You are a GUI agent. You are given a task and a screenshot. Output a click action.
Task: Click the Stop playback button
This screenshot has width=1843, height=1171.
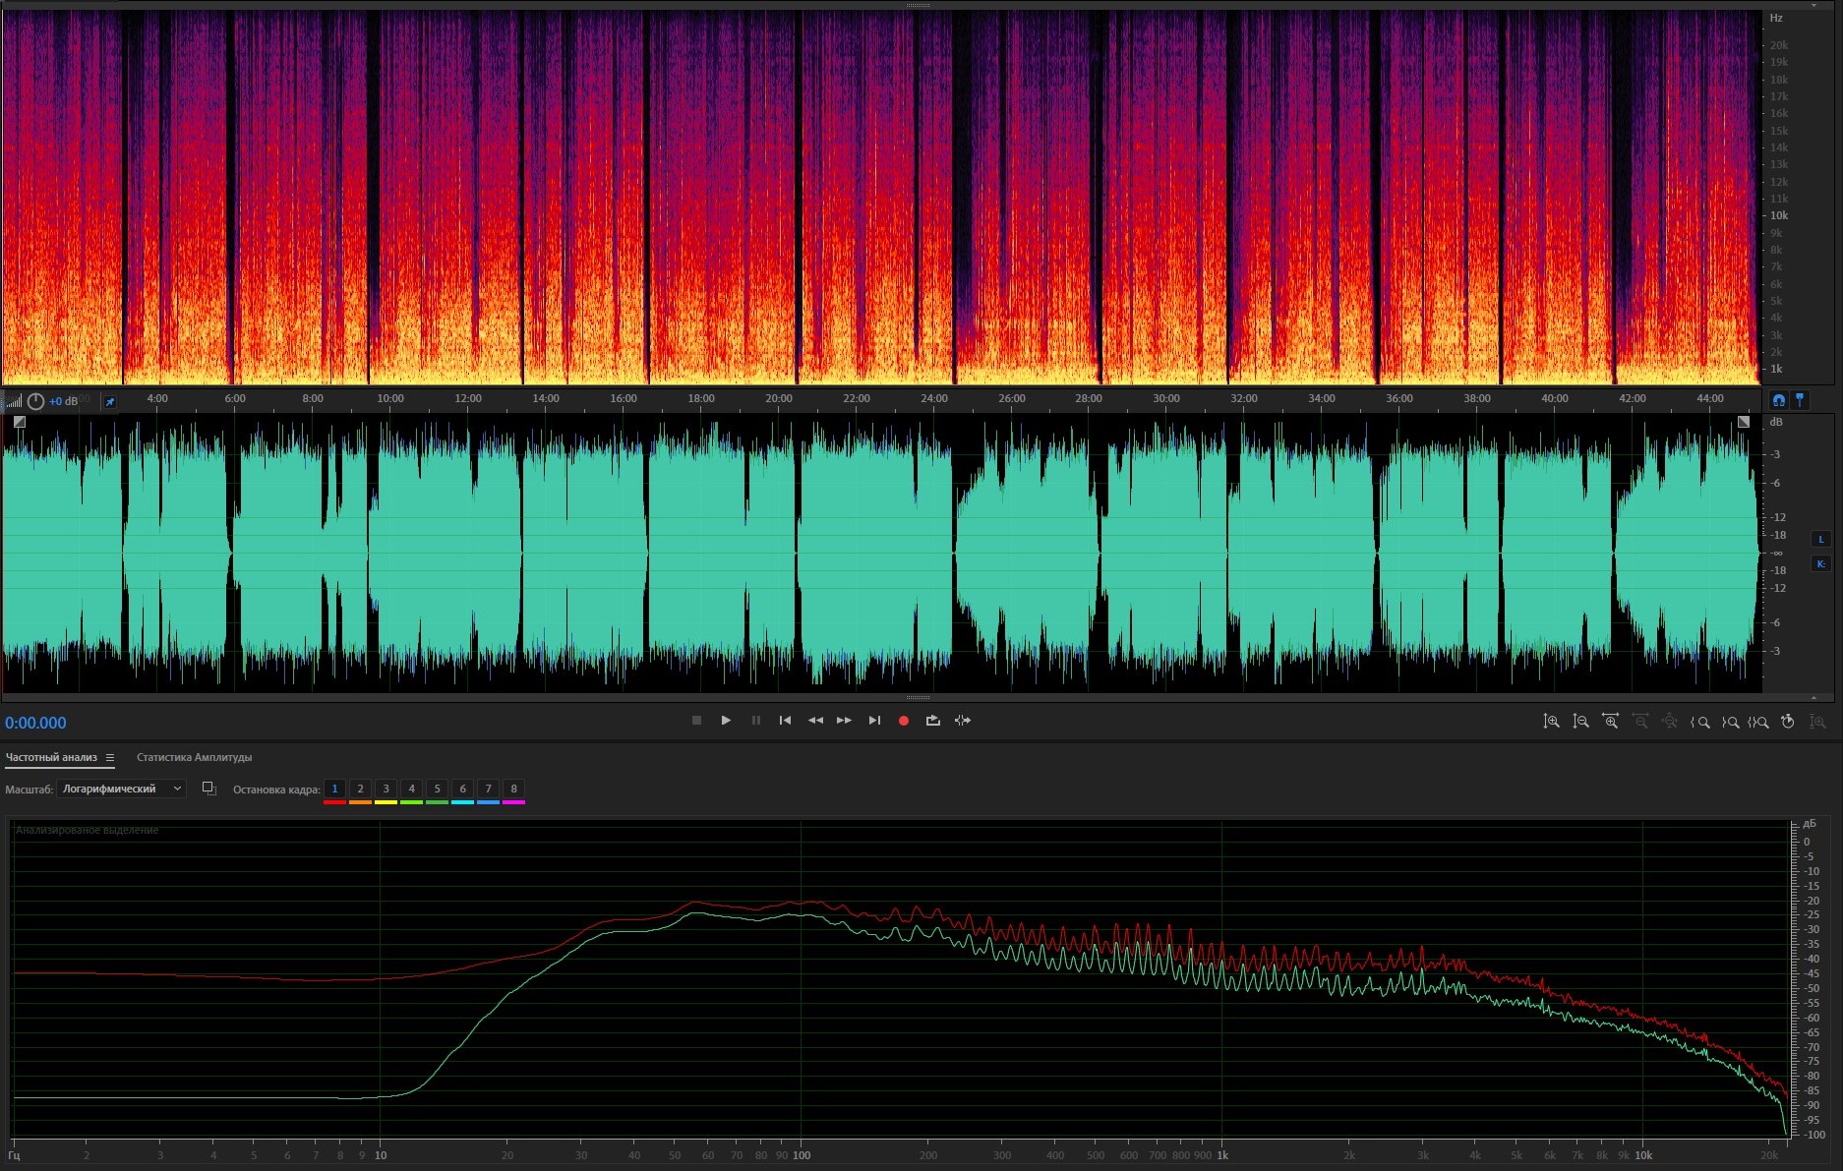point(696,721)
